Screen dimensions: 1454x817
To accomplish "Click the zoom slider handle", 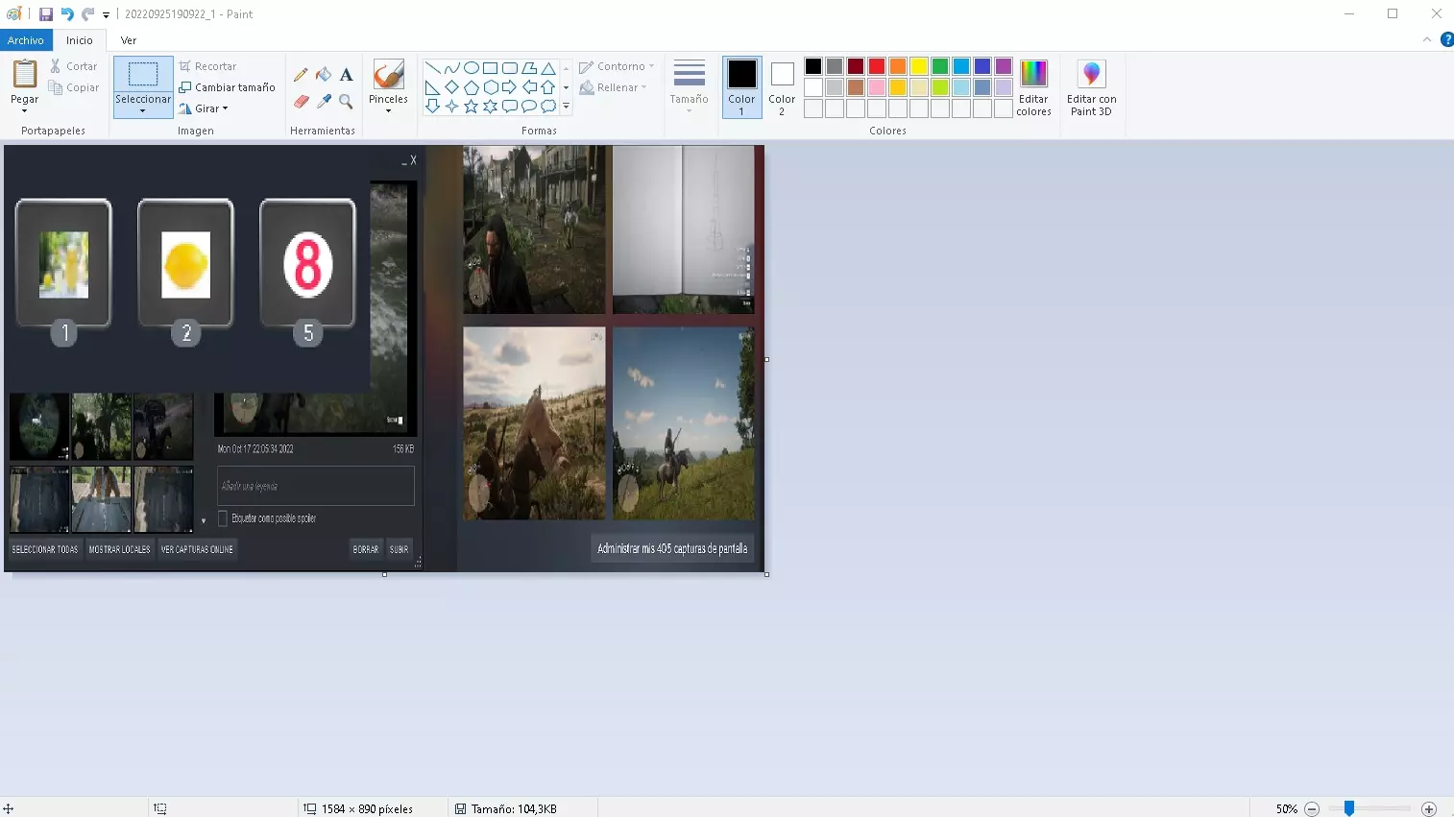I will [1349, 808].
